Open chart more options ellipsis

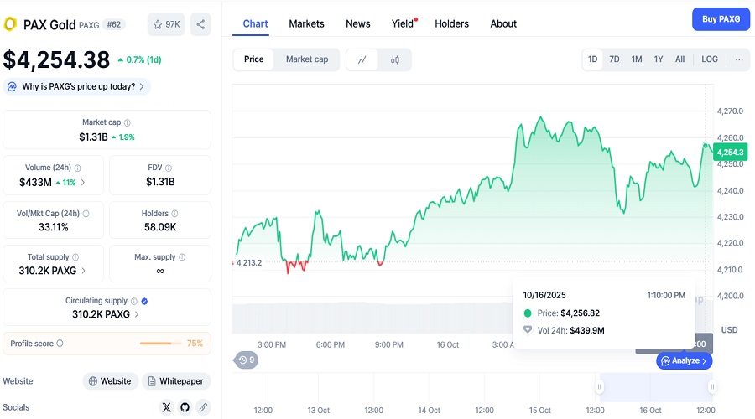point(739,59)
